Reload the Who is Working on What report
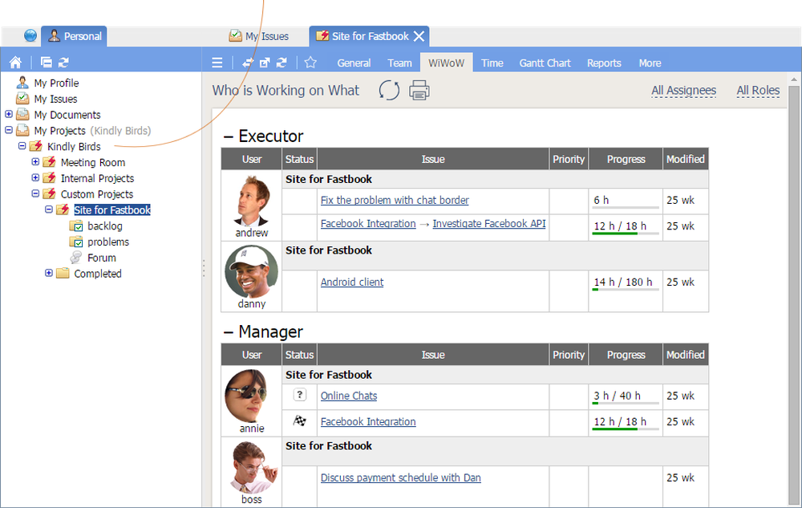 pos(389,91)
